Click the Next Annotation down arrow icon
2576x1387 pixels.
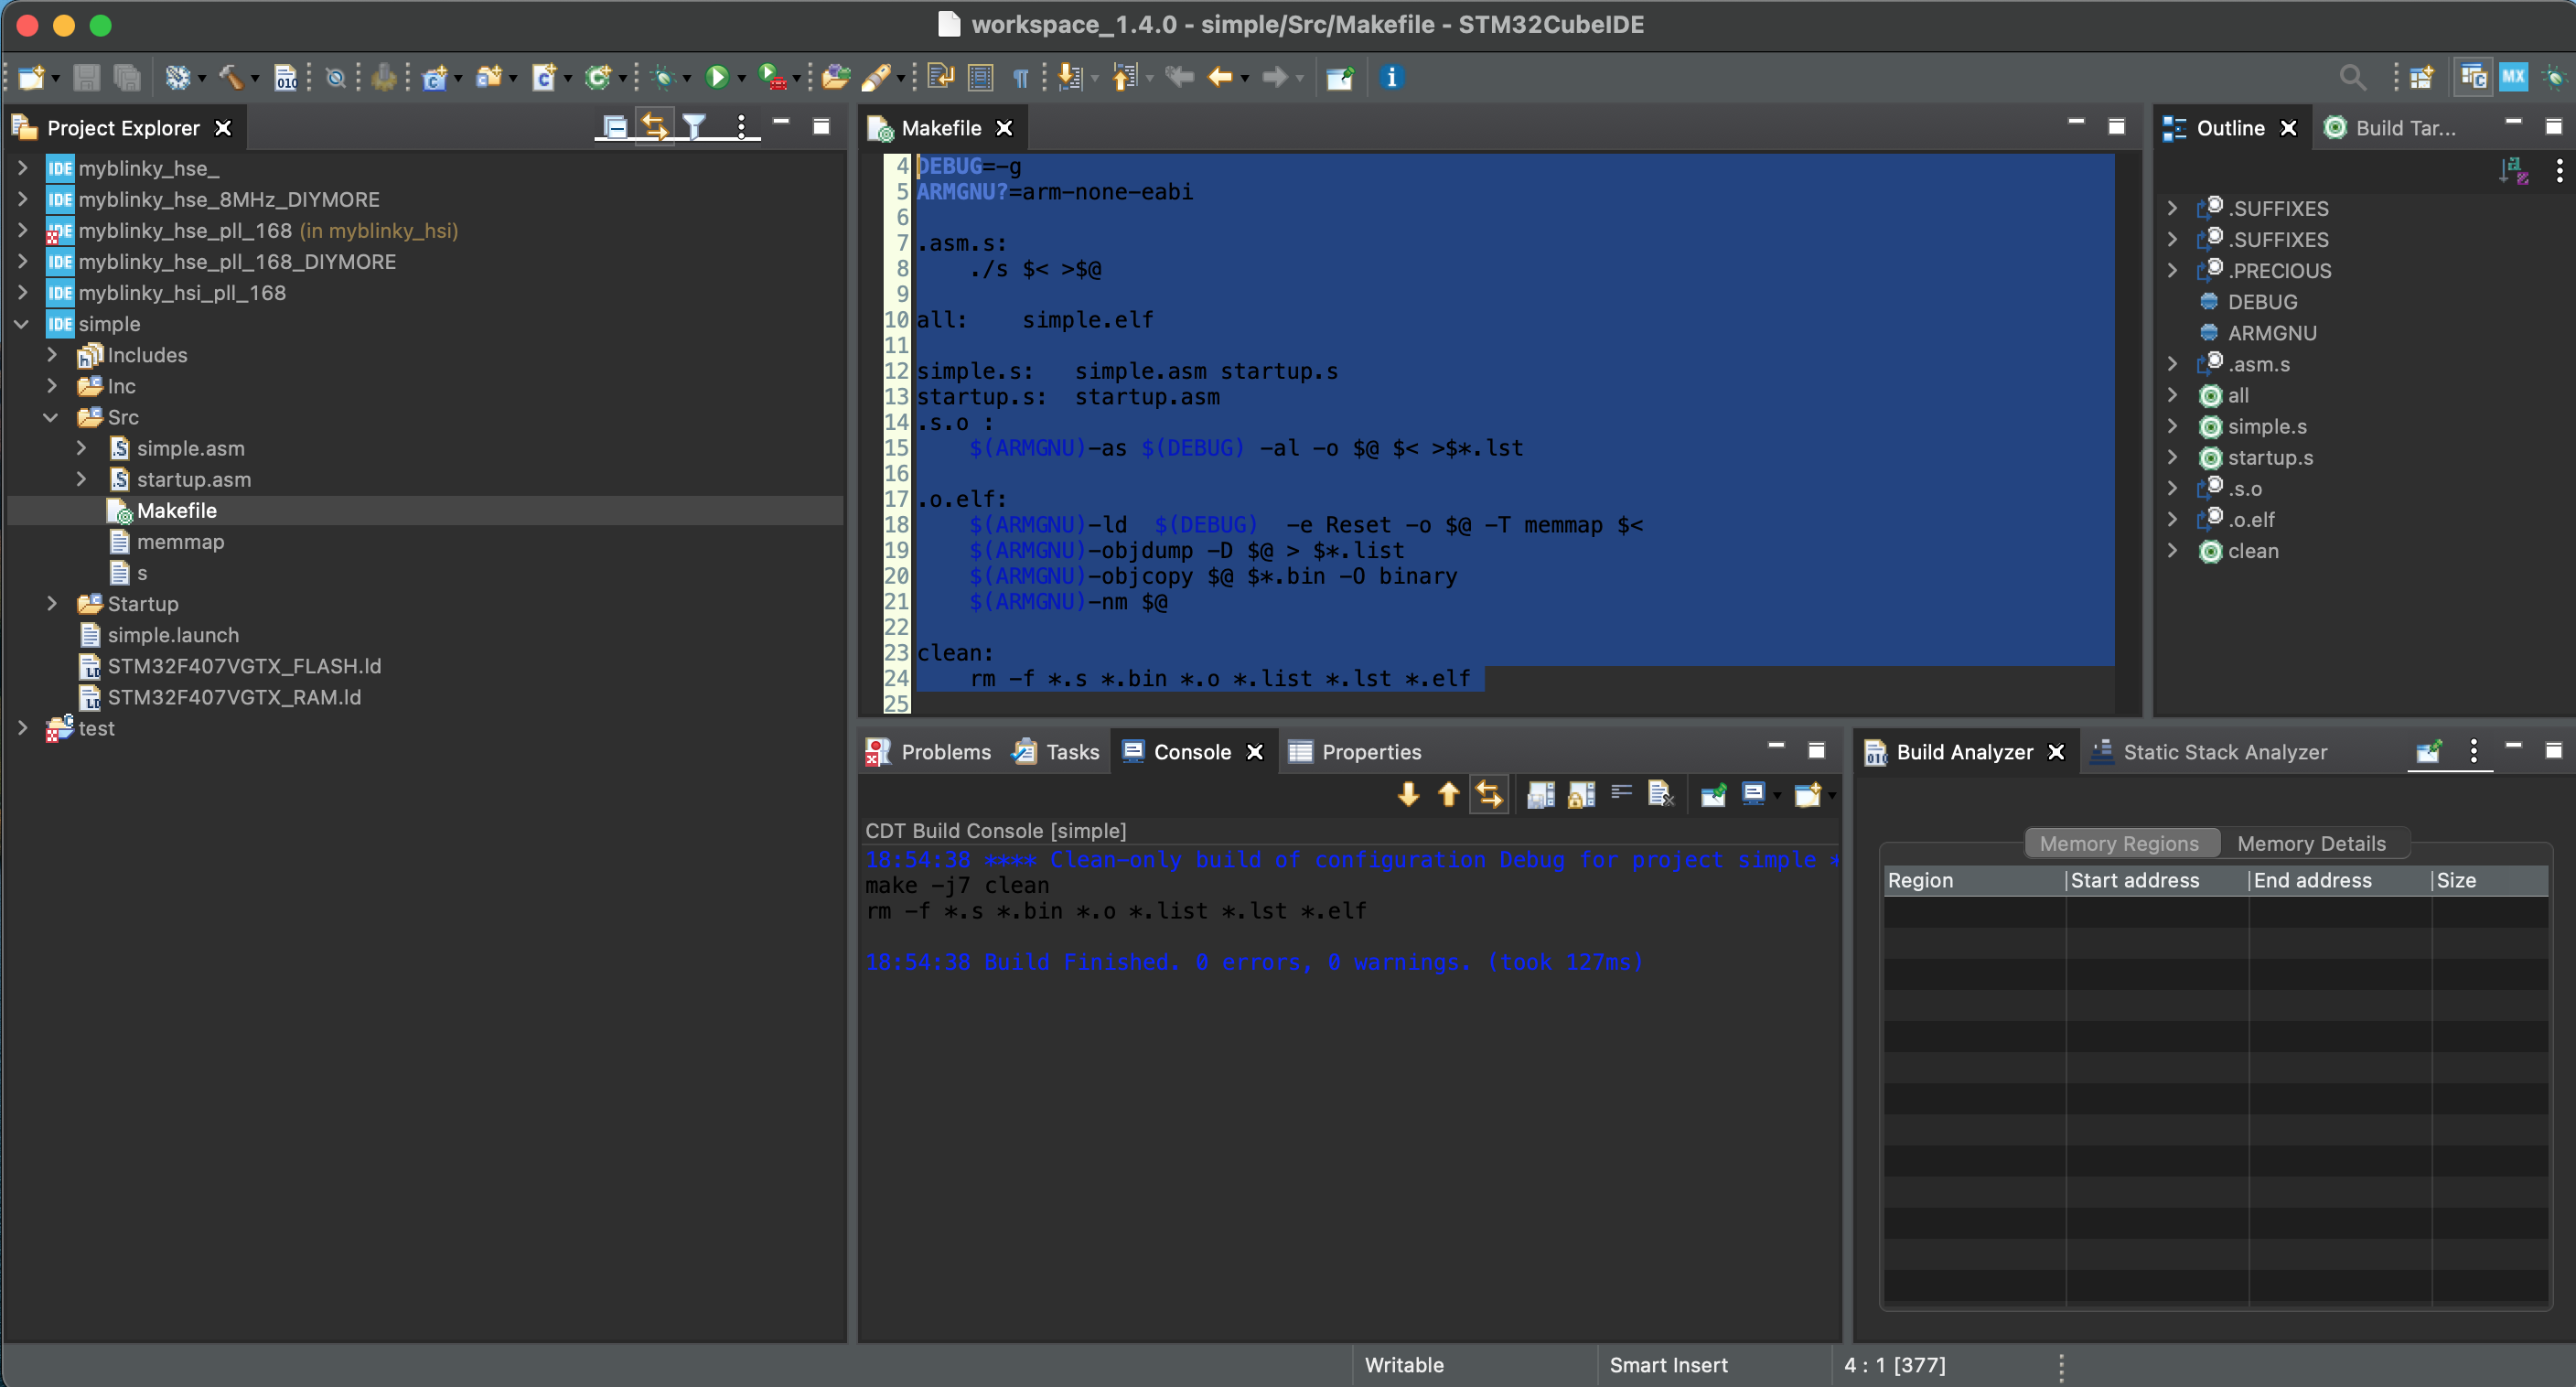(x=1070, y=77)
